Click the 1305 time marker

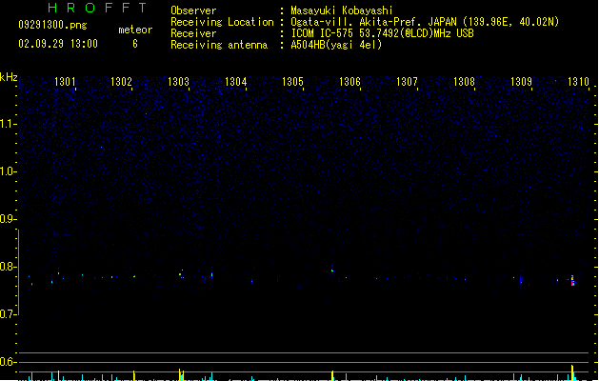click(292, 82)
